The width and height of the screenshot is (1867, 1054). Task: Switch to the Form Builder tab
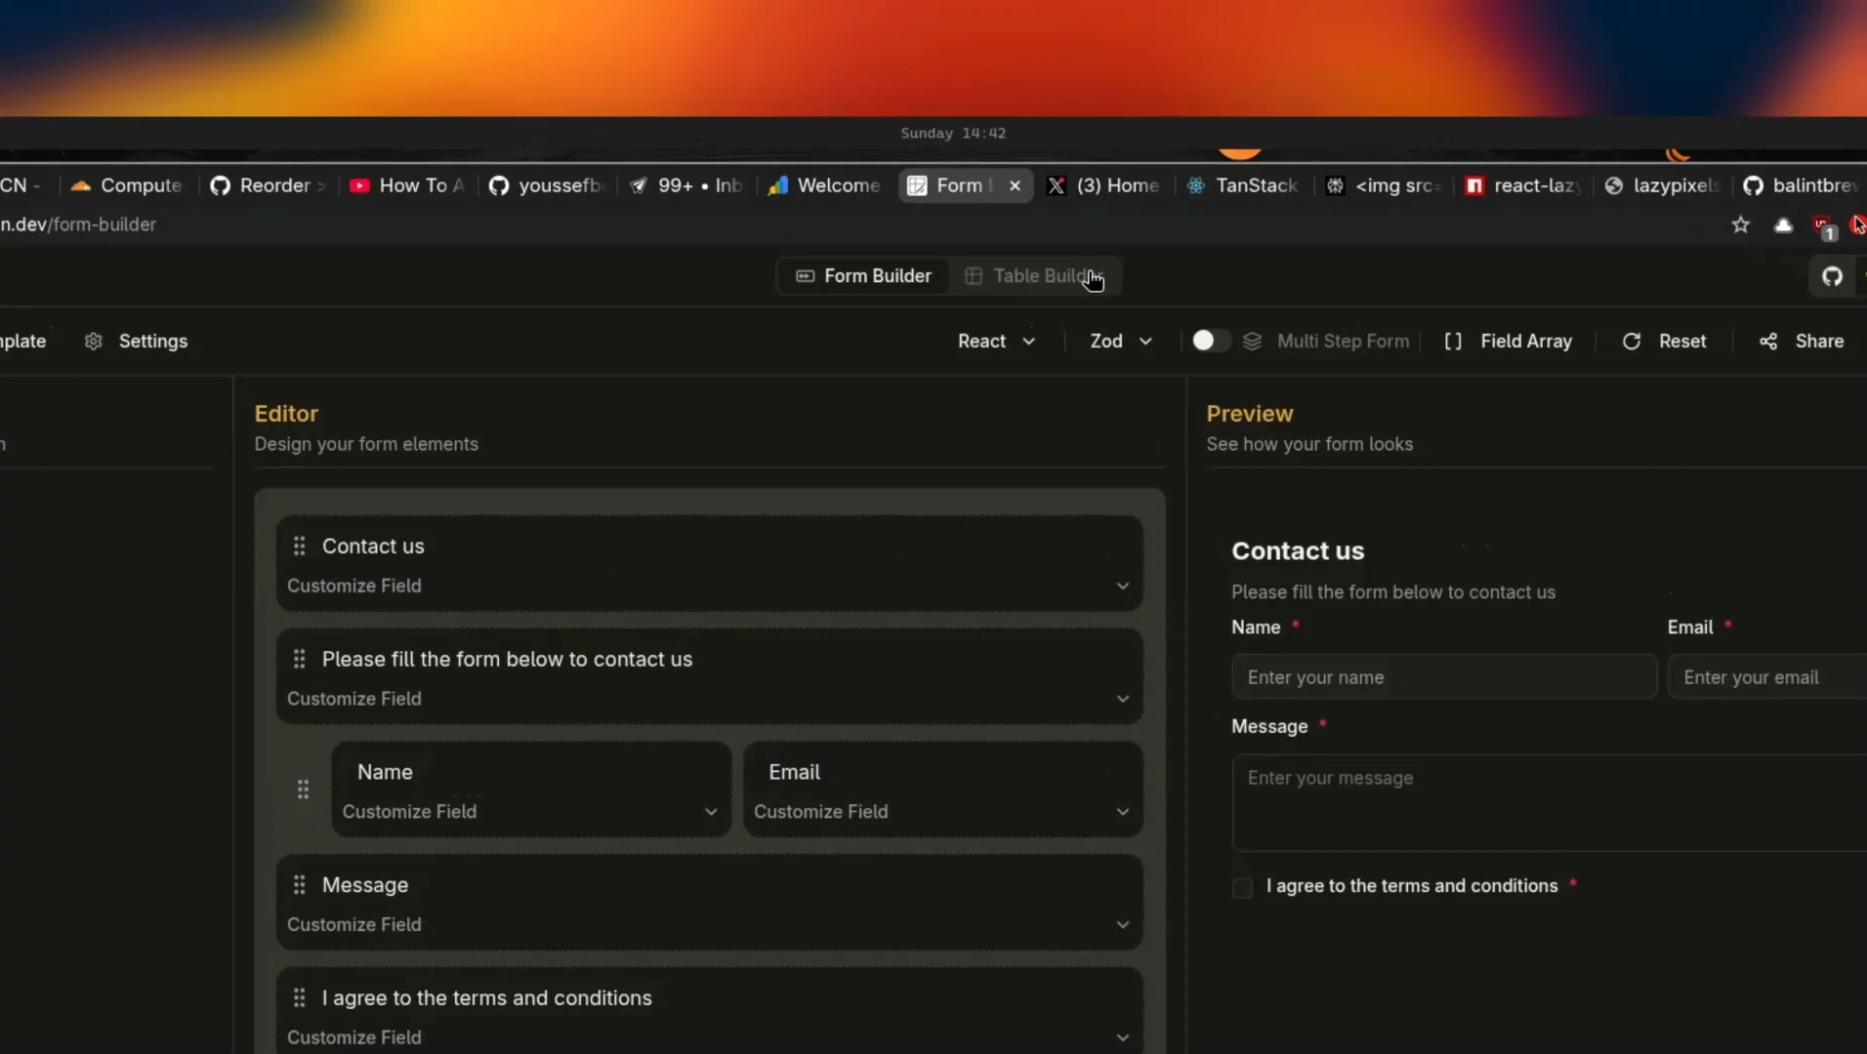[x=863, y=276]
